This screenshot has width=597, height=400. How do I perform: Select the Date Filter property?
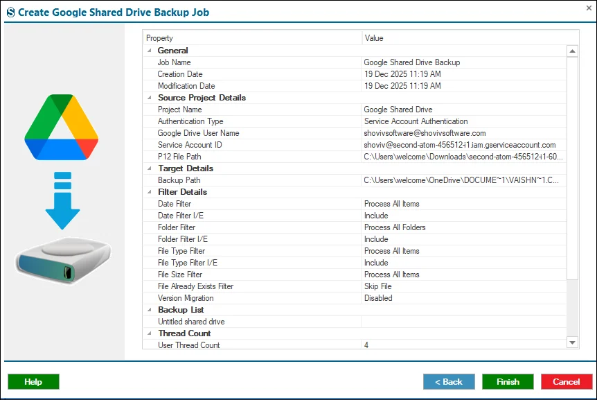[175, 204]
